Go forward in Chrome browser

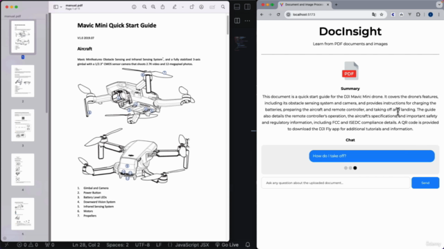point(270,15)
